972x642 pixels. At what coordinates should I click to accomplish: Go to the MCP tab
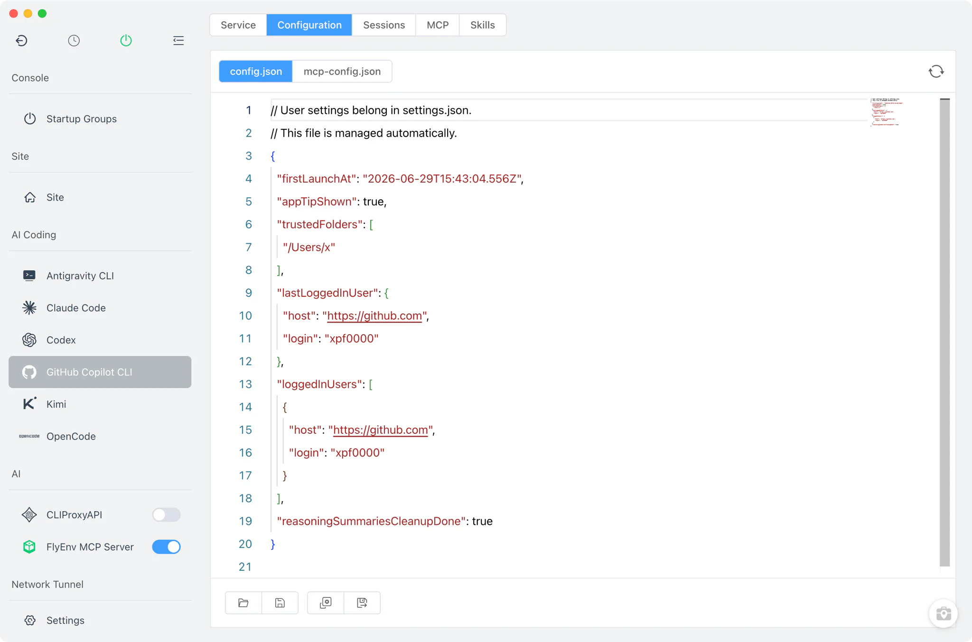pos(438,25)
